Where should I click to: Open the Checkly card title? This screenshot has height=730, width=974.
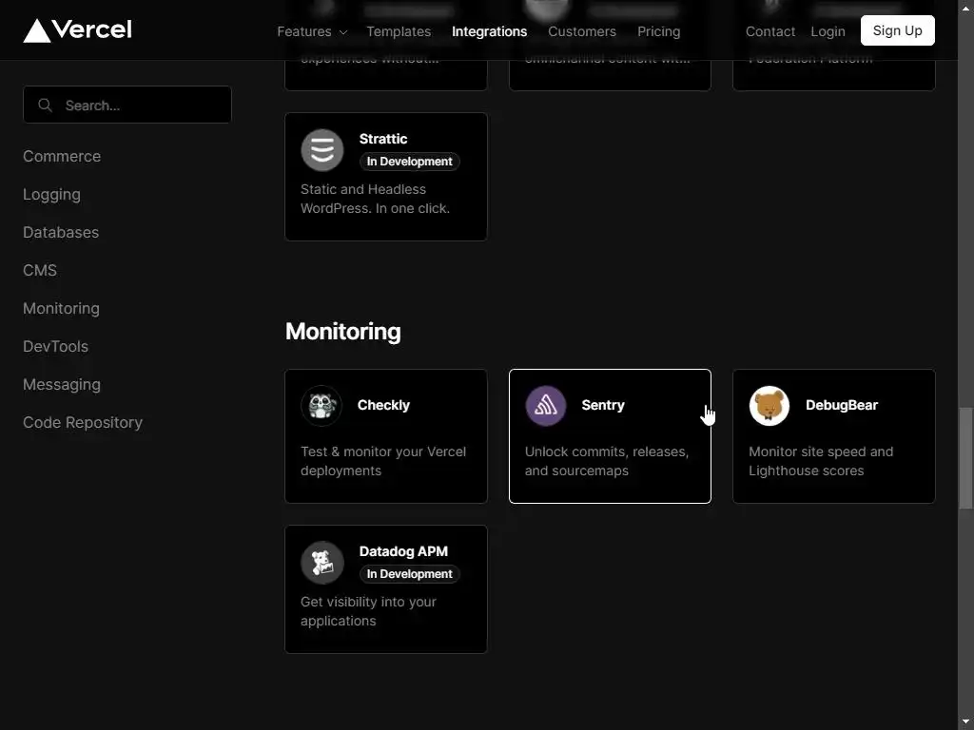click(383, 405)
